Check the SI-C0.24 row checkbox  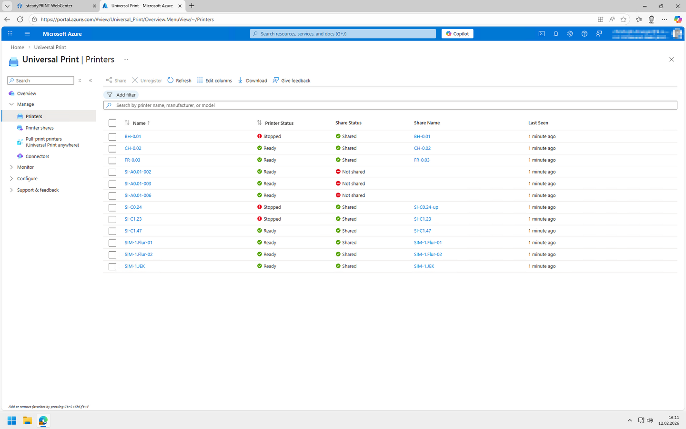112,207
